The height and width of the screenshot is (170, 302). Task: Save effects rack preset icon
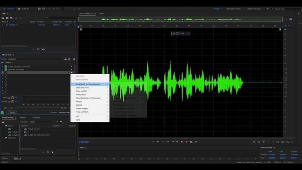point(66,59)
